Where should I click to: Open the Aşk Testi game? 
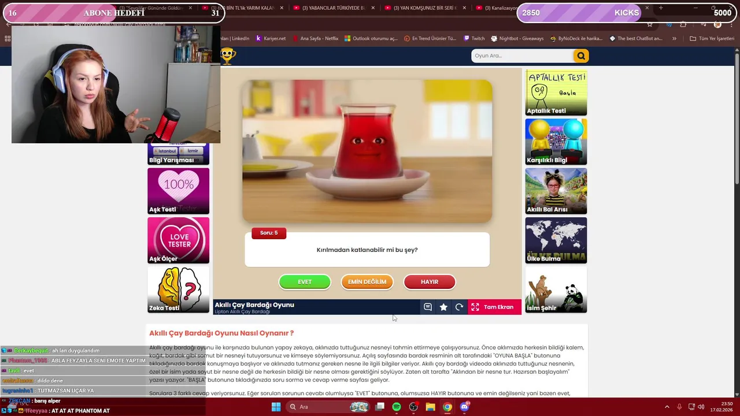point(178,191)
